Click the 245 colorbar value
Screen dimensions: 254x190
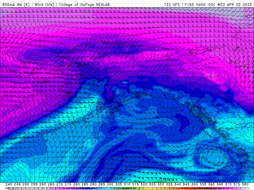click(17, 184)
